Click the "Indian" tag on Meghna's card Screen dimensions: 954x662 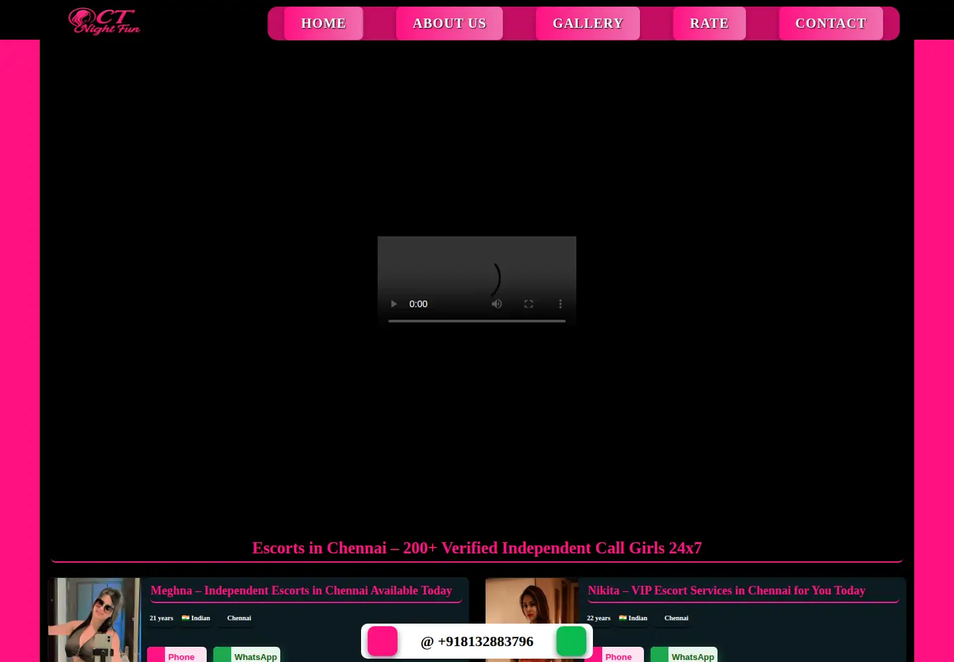[x=196, y=618]
